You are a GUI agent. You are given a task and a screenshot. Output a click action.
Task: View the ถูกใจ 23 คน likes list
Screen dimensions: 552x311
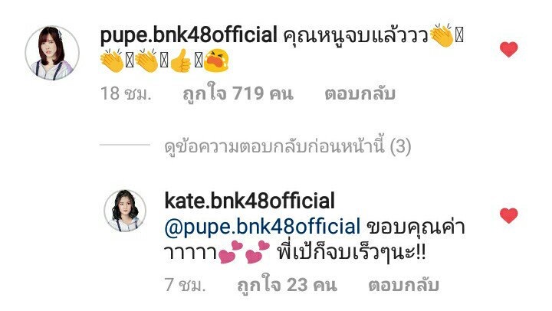tap(287, 285)
